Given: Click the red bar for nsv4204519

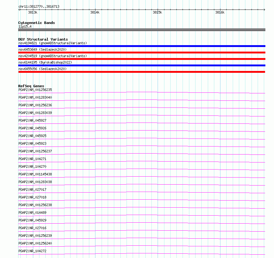Looking at the screenshot, I should click(142, 59).
